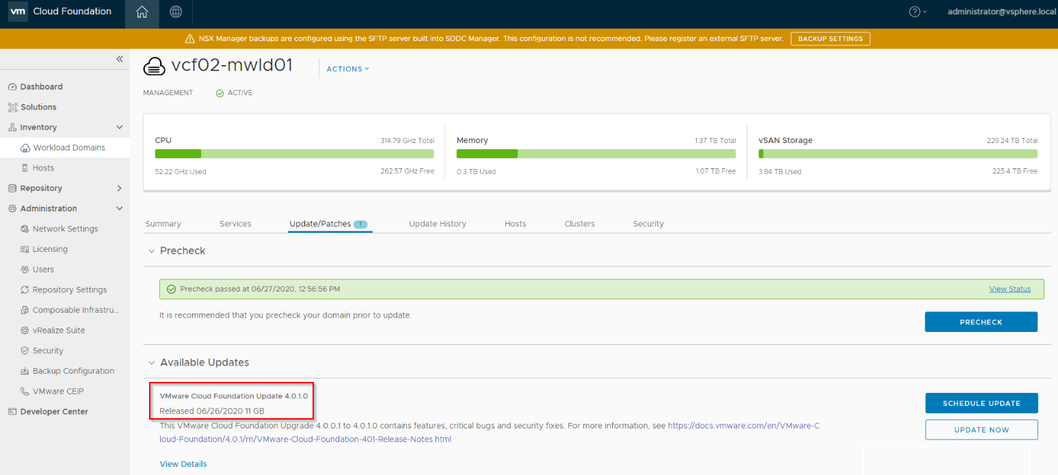Click the Administration gear icon
Viewport: 1058px width, 475px height.
coord(12,209)
